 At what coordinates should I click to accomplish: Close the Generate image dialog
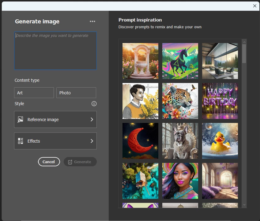click(255, 6)
